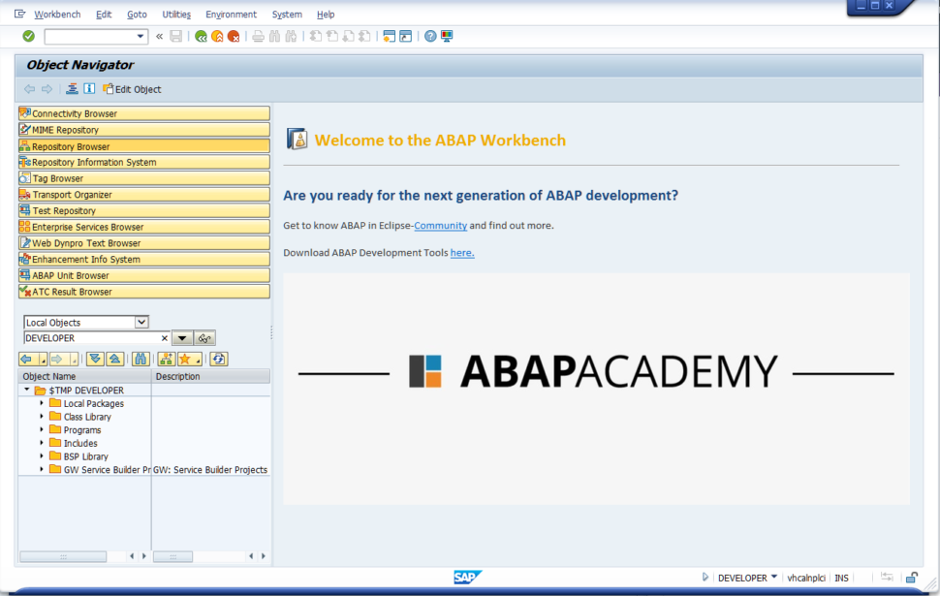
Task: Click the Find Next binoculars icon
Action: [292, 37]
